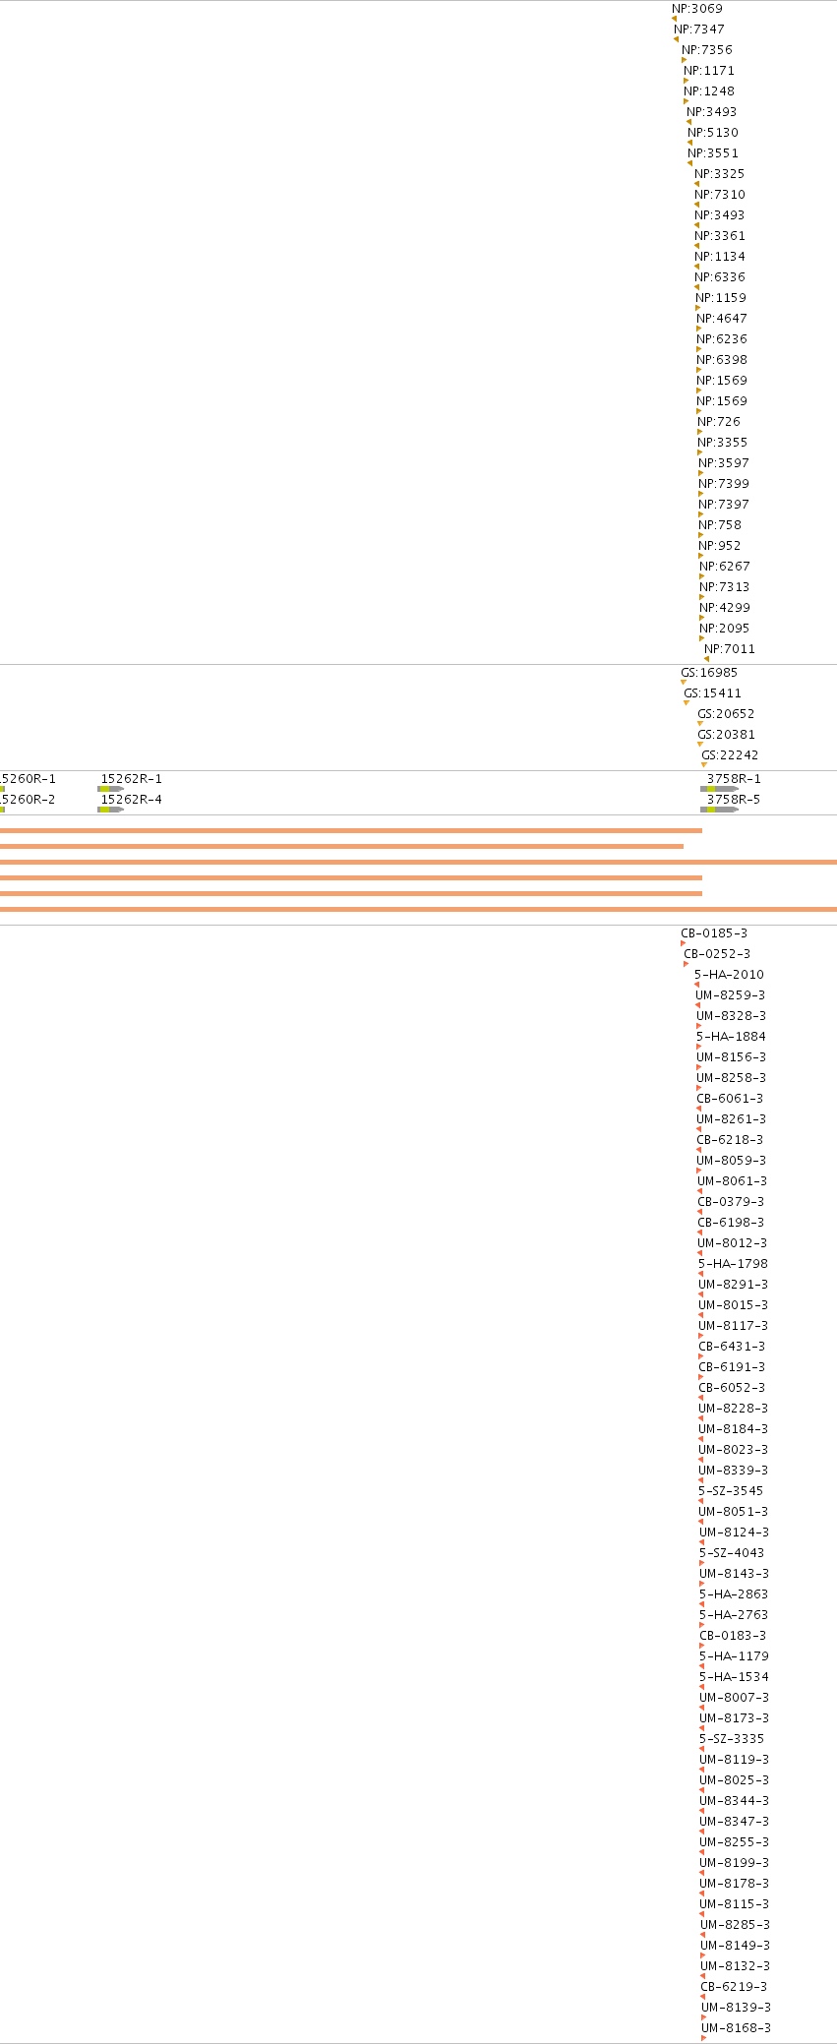Open GS:20652 feature details
The width and height of the screenshot is (837, 2044).
(x=727, y=714)
